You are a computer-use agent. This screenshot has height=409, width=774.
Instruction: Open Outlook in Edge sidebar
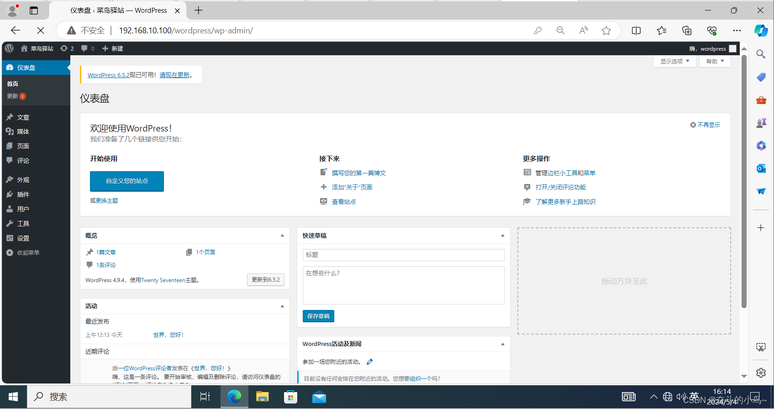tap(761, 168)
